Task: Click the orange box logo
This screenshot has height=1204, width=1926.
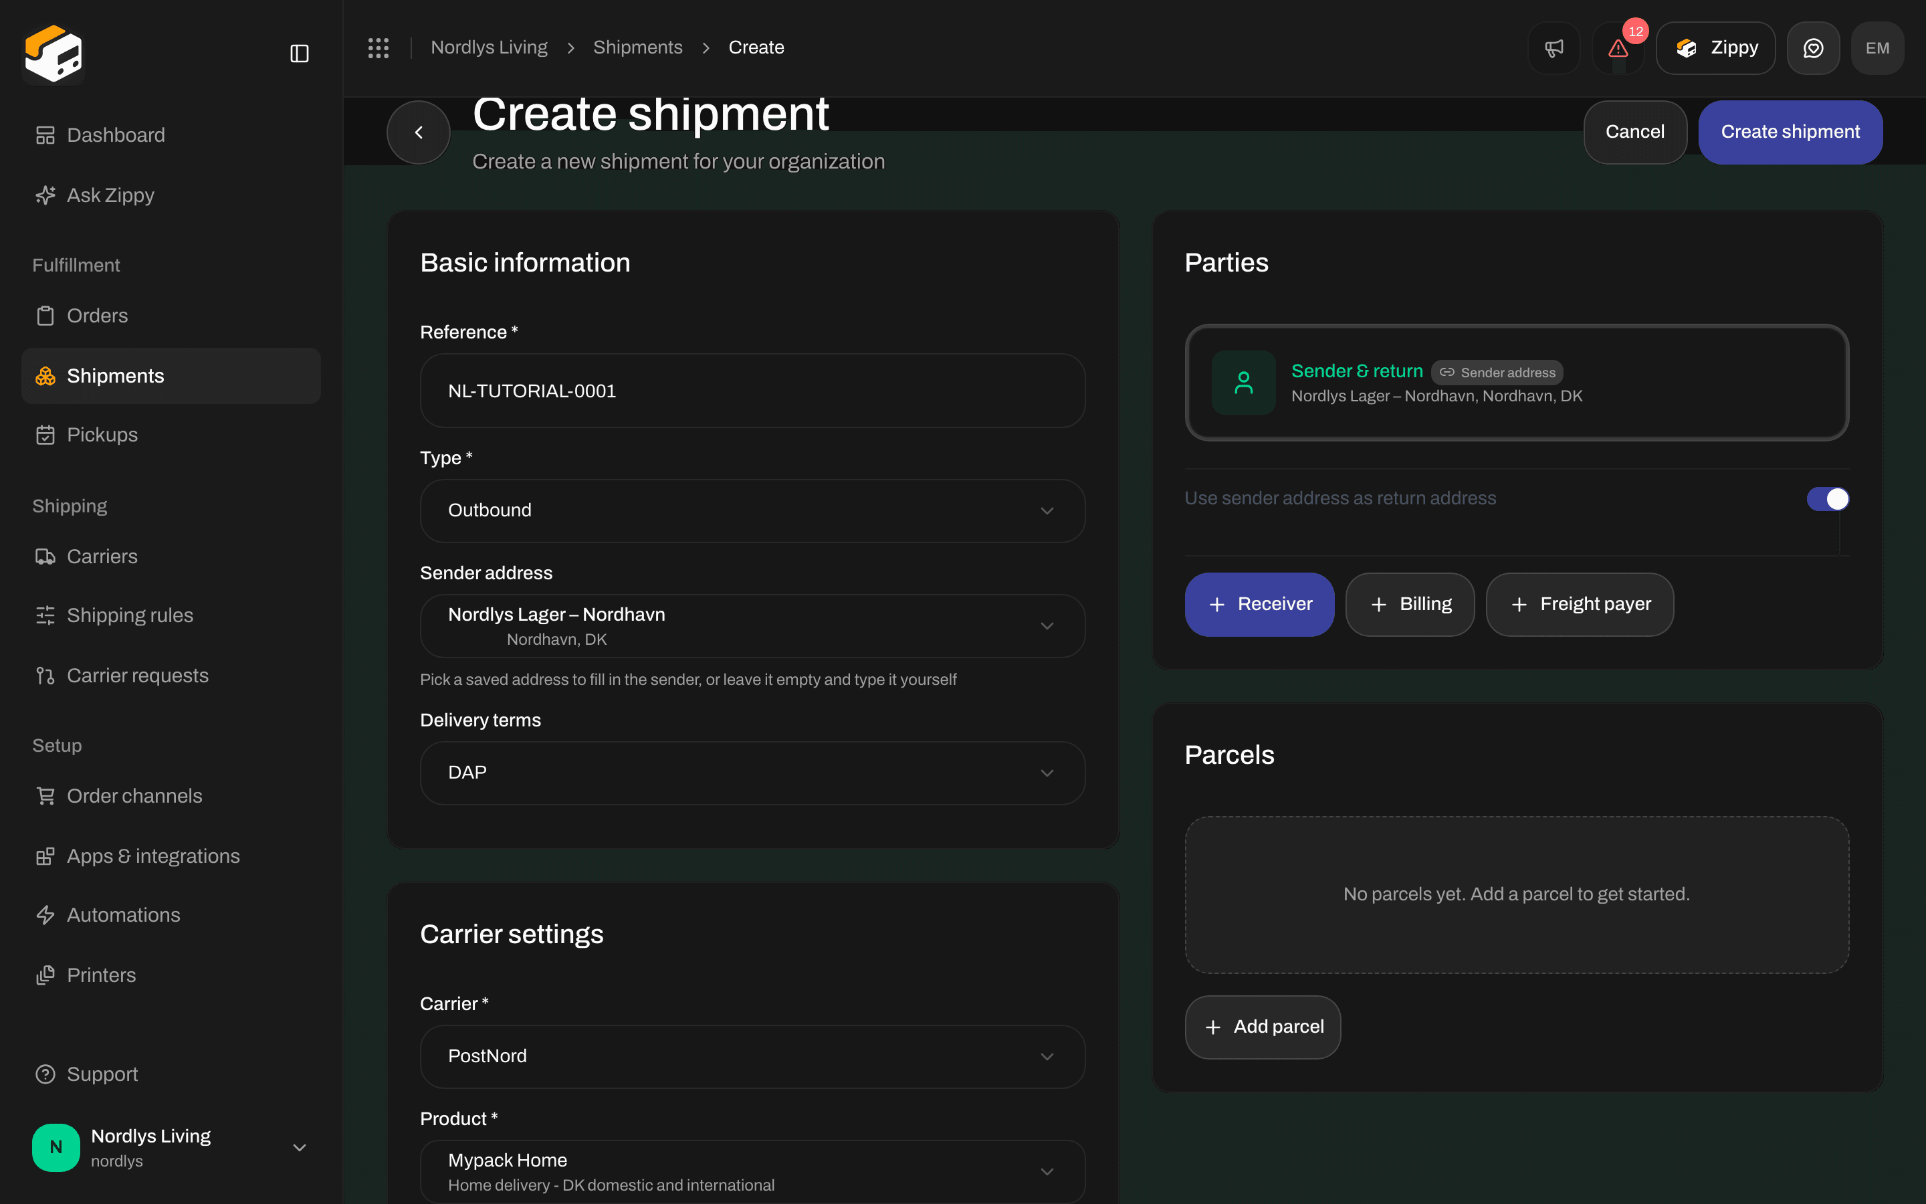Action: [x=53, y=54]
